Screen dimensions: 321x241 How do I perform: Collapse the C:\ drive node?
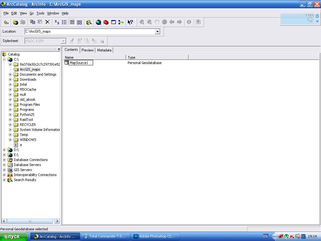coord(4,59)
